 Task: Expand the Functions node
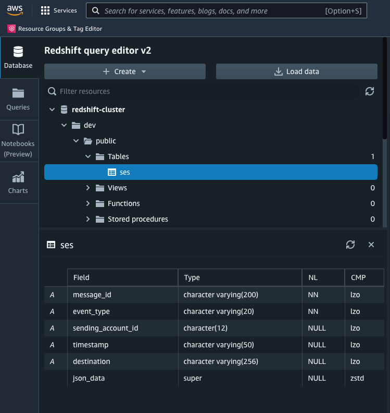[x=88, y=203]
